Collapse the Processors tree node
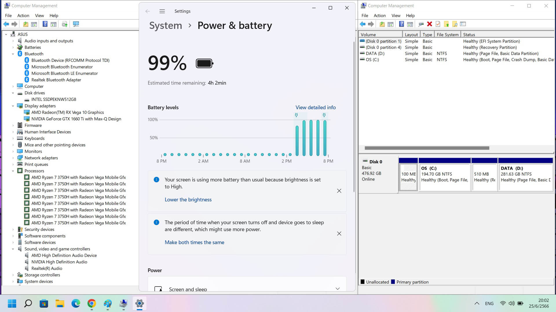This screenshot has height=312, width=556. 13,171
